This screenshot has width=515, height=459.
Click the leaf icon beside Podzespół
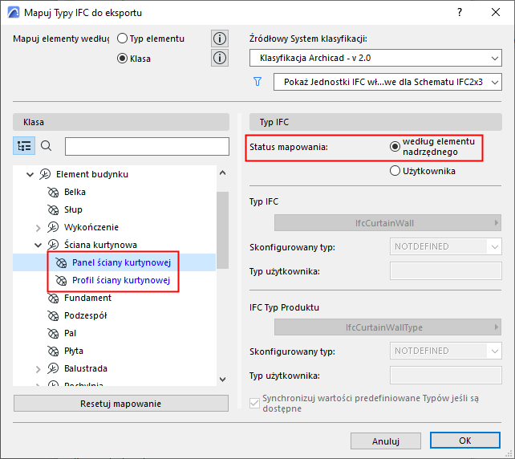pos(53,315)
